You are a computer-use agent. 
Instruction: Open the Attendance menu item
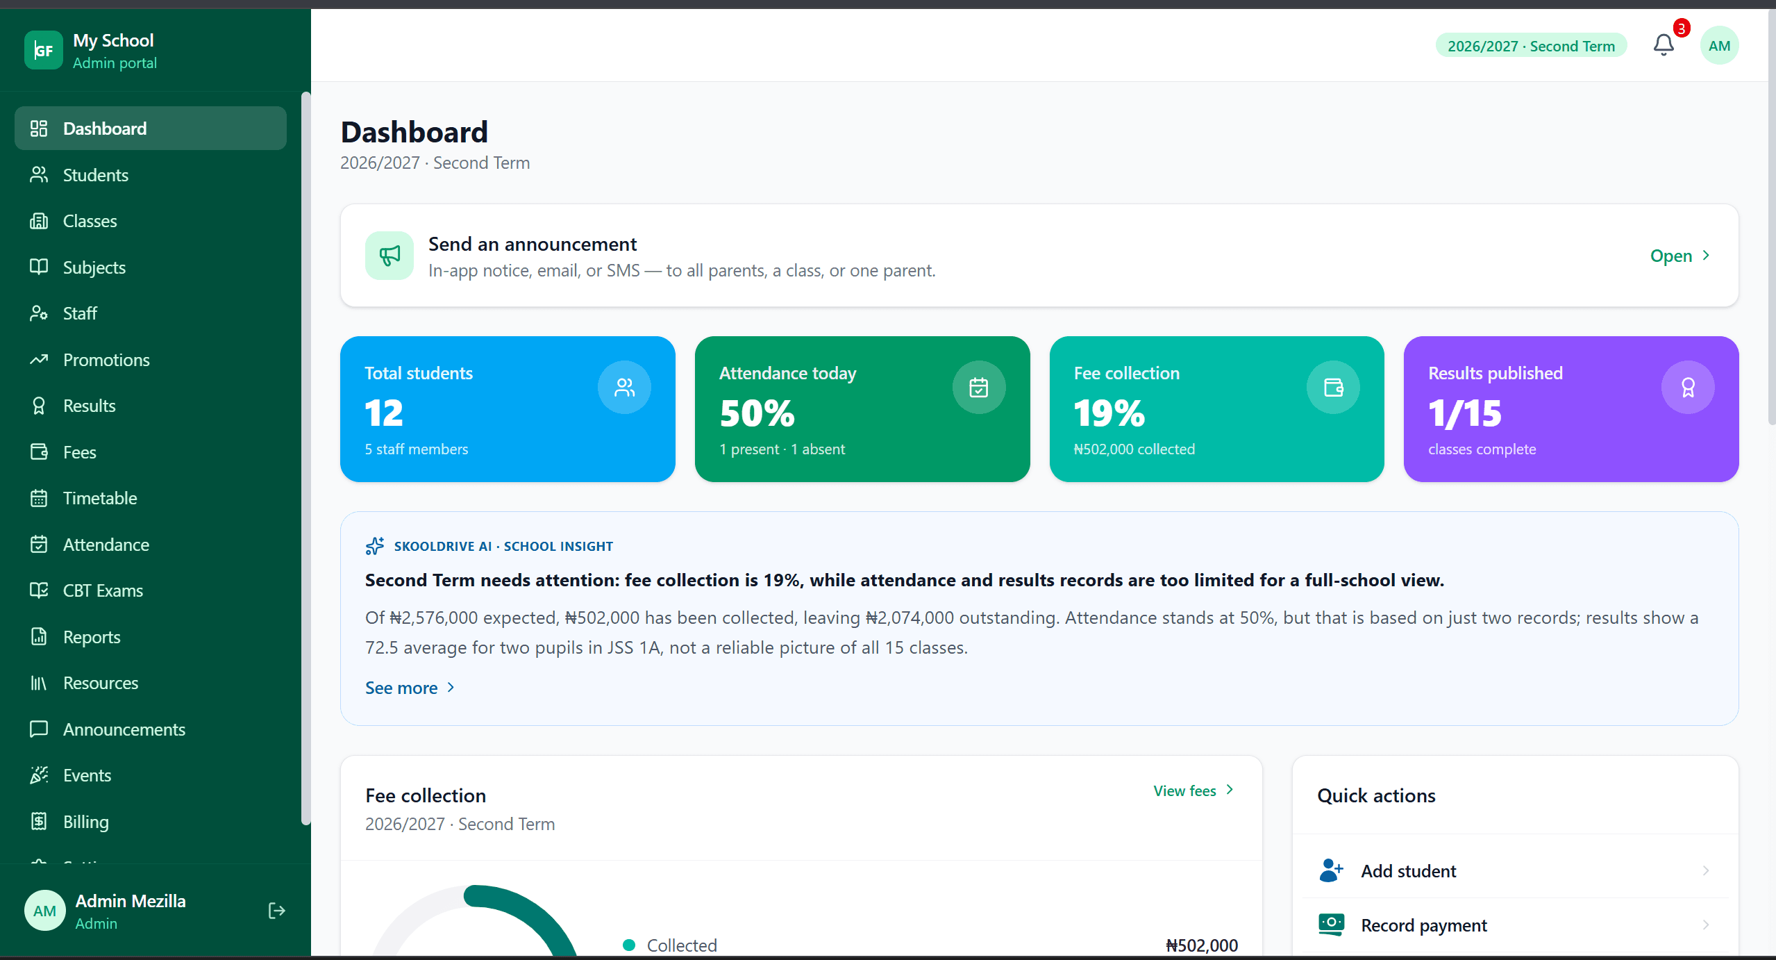tap(151, 545)
